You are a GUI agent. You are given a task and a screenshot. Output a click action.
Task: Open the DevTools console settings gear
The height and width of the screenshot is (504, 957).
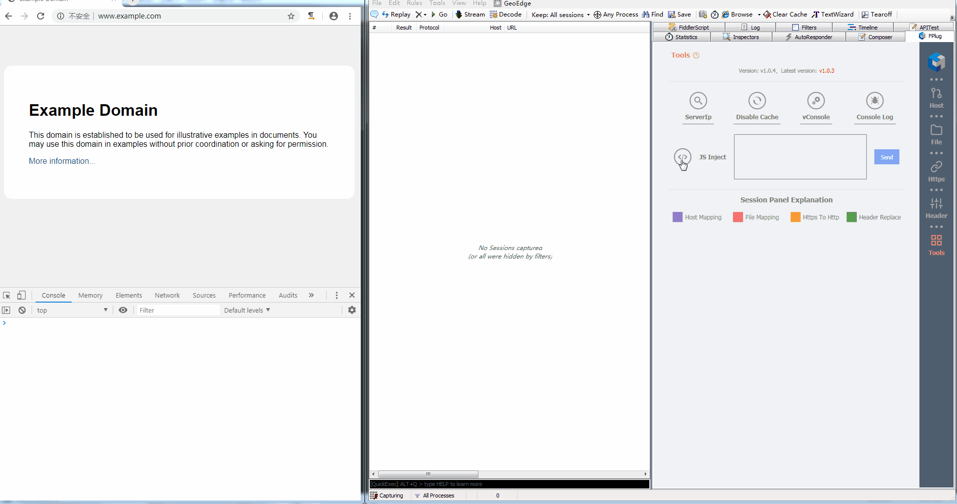point(352,310)
